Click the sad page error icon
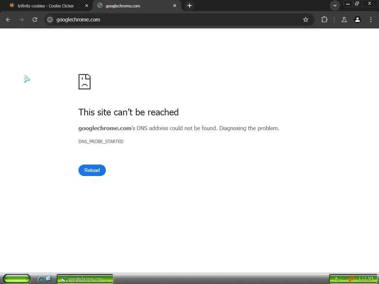This screenshot has height=284, width=379. [84, 82]
